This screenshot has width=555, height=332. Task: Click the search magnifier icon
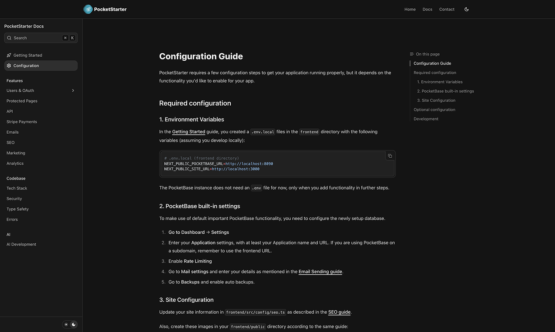pyautogui.click(x=9, y=38)
